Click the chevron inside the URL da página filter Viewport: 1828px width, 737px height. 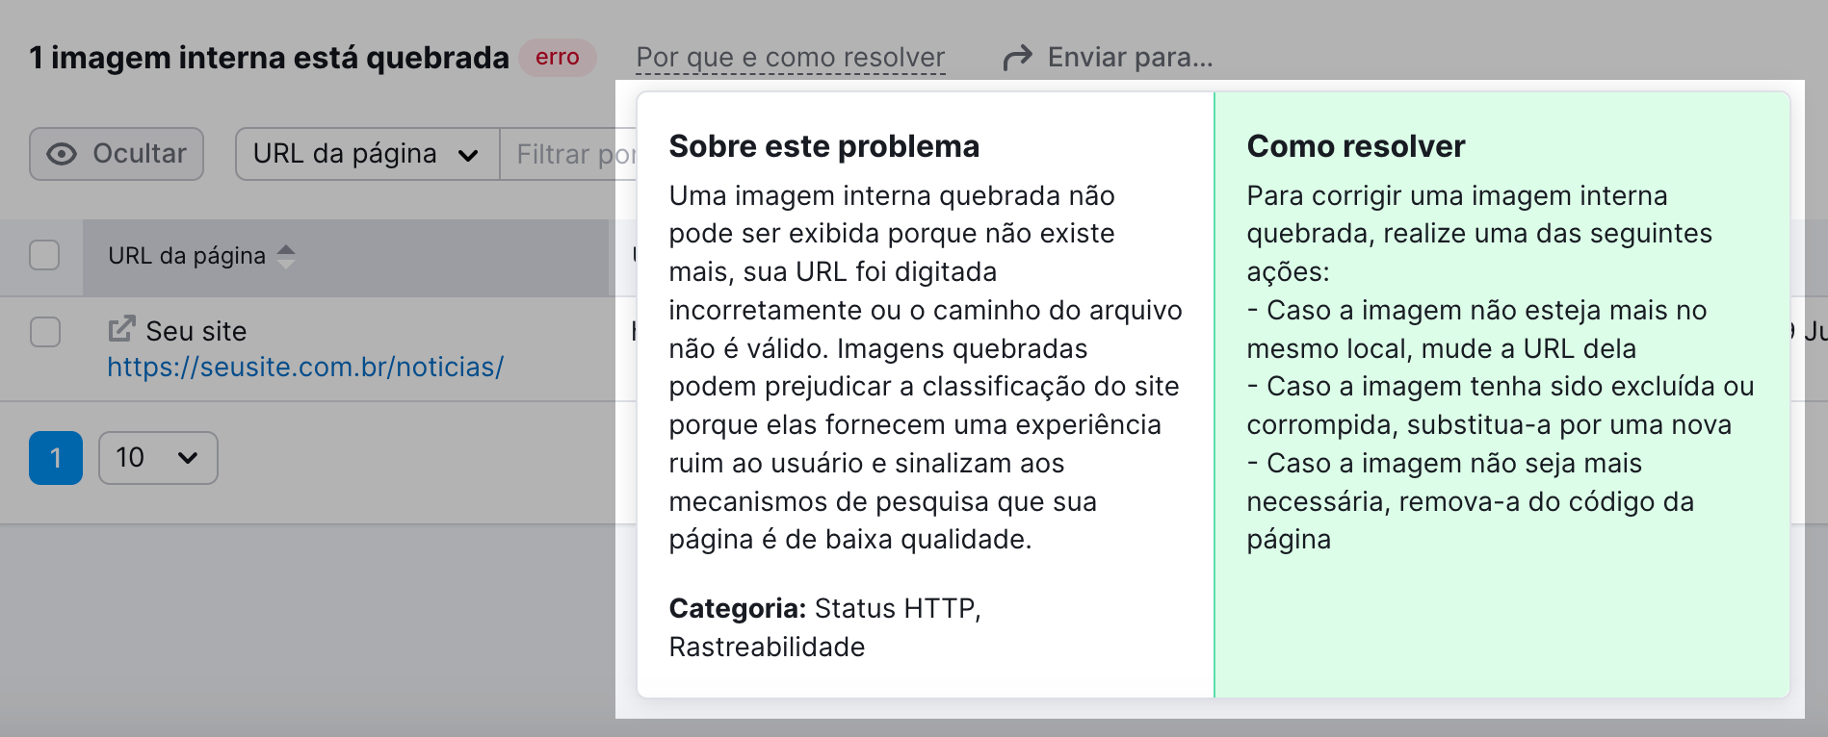469,154
